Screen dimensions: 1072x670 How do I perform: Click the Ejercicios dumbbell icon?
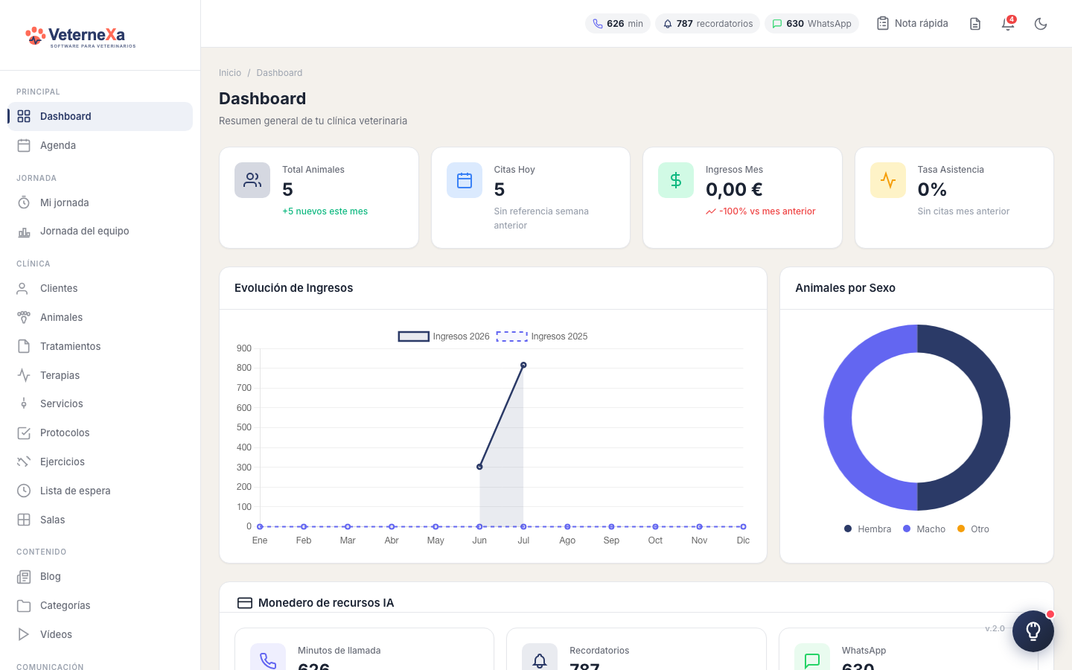[24, 462]
